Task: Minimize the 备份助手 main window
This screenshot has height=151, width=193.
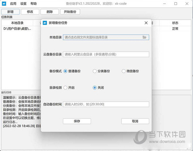Action: [x=164, y=4]
